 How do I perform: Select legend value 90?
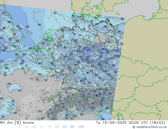(x=57, y=127)
